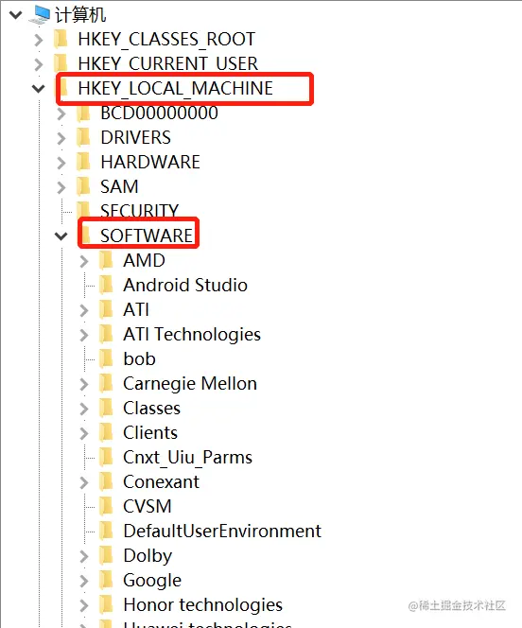Select the Carnegie Mellon key name
The image size is (522, 628).
(190, 384)
